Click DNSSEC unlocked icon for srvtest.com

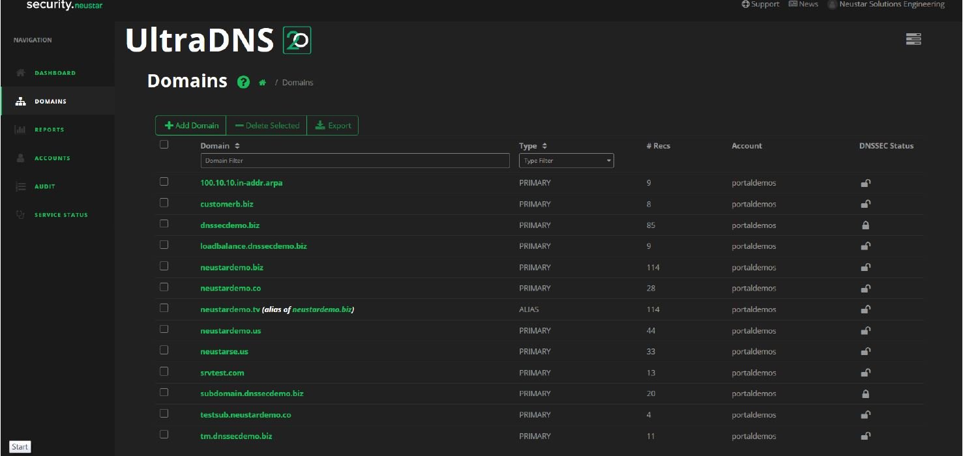(865, 373)
